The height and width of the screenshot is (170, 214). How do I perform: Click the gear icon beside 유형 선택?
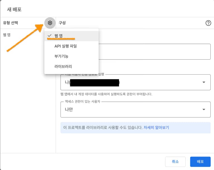50,23
